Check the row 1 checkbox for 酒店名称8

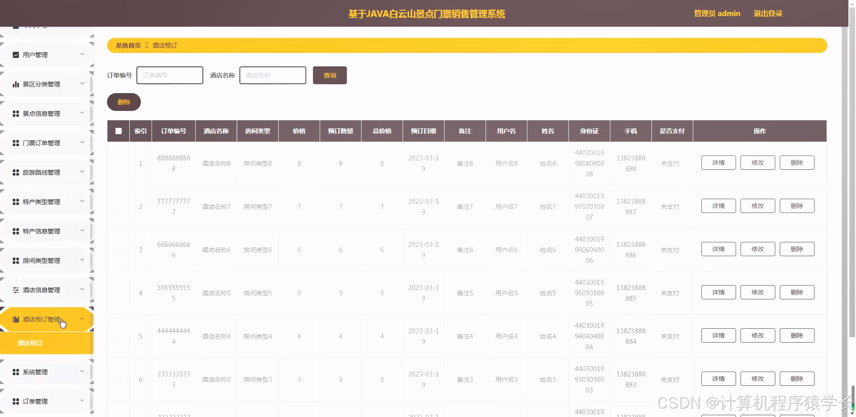(x=119, y=164)
